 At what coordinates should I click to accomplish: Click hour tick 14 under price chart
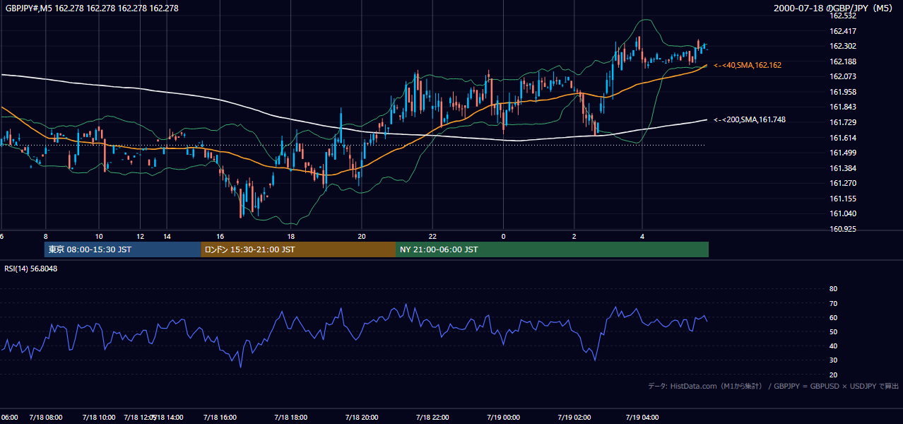[x=167, y=237]
